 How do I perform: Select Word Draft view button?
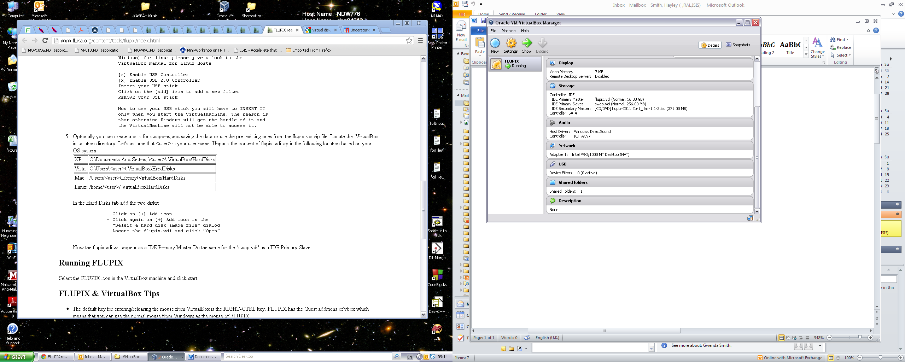point(807,338)
